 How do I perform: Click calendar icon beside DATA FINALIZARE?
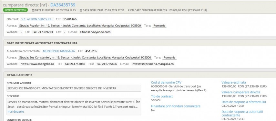pyautogui.click(x=81, y=10)
